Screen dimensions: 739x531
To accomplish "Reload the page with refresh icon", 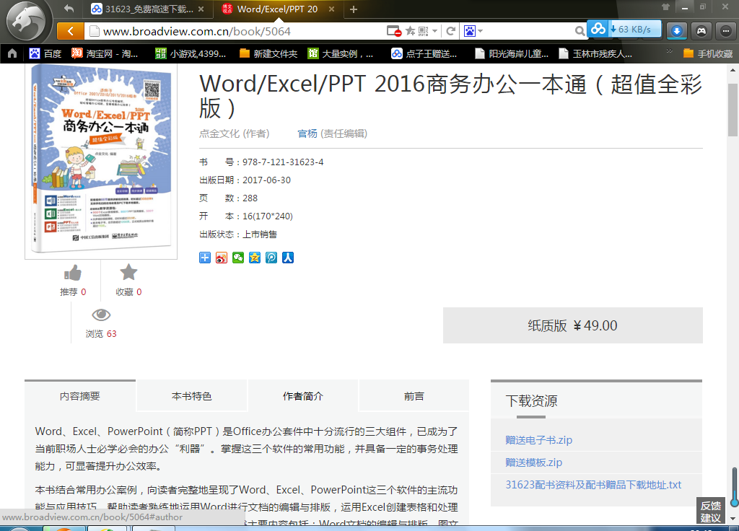I will click(x=450, y=31).
